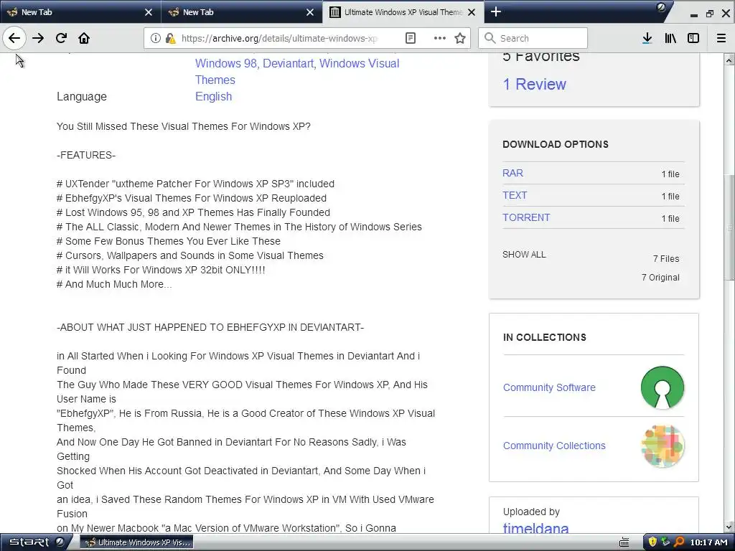The height and width of the screenshot is (551, 735).
Task: Download the RAR file option
Action: pos(512,173)
